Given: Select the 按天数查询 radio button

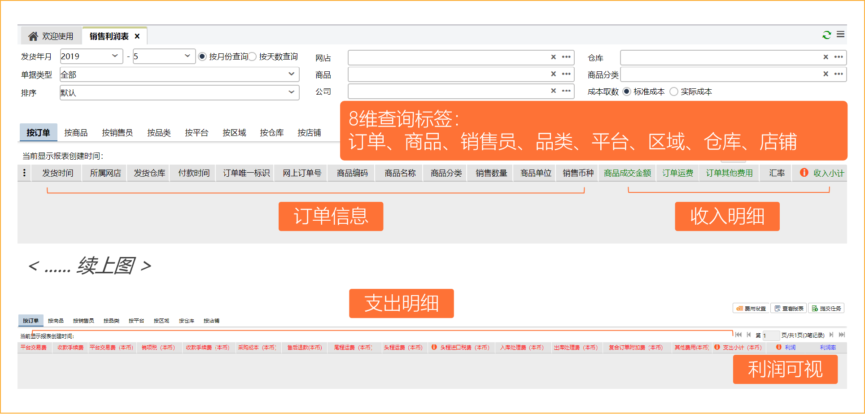Looking at the screenshot, I should (252, 57).
